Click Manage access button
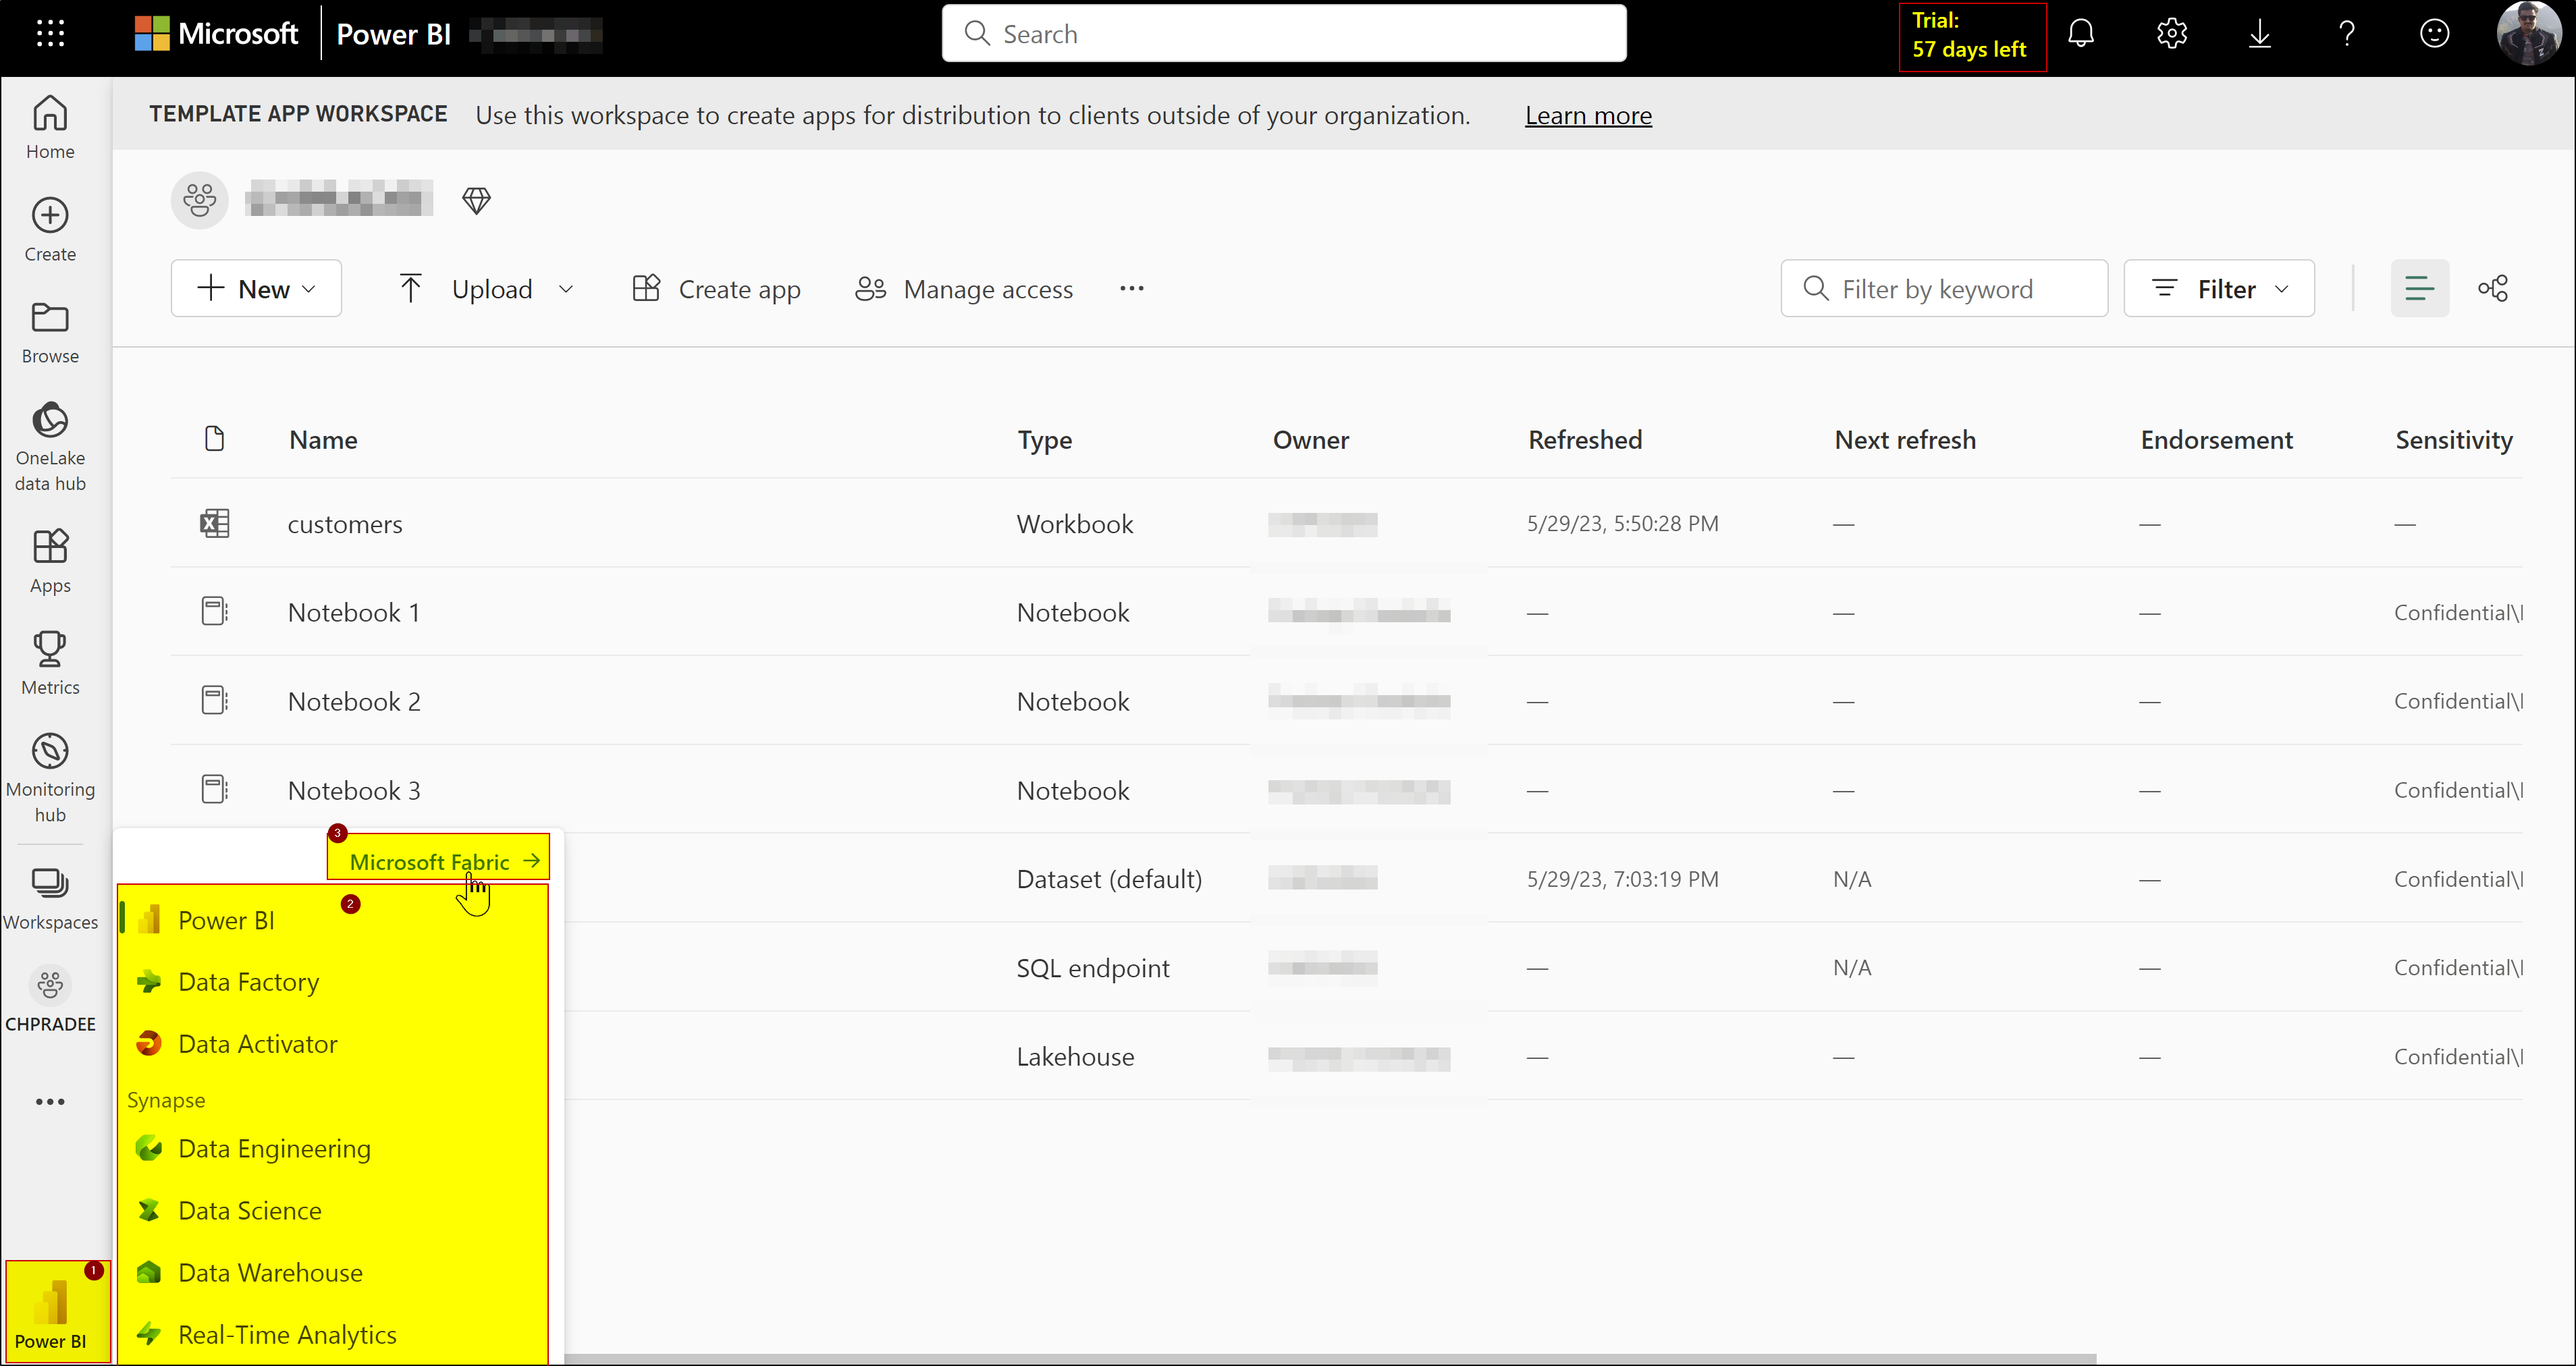 pyautogui.click(x=964, y=288)
